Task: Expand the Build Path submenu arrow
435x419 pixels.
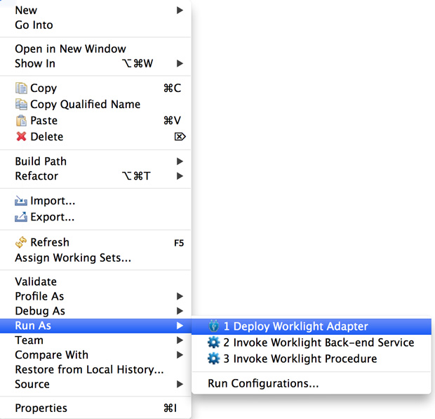Action: [180, 161]
